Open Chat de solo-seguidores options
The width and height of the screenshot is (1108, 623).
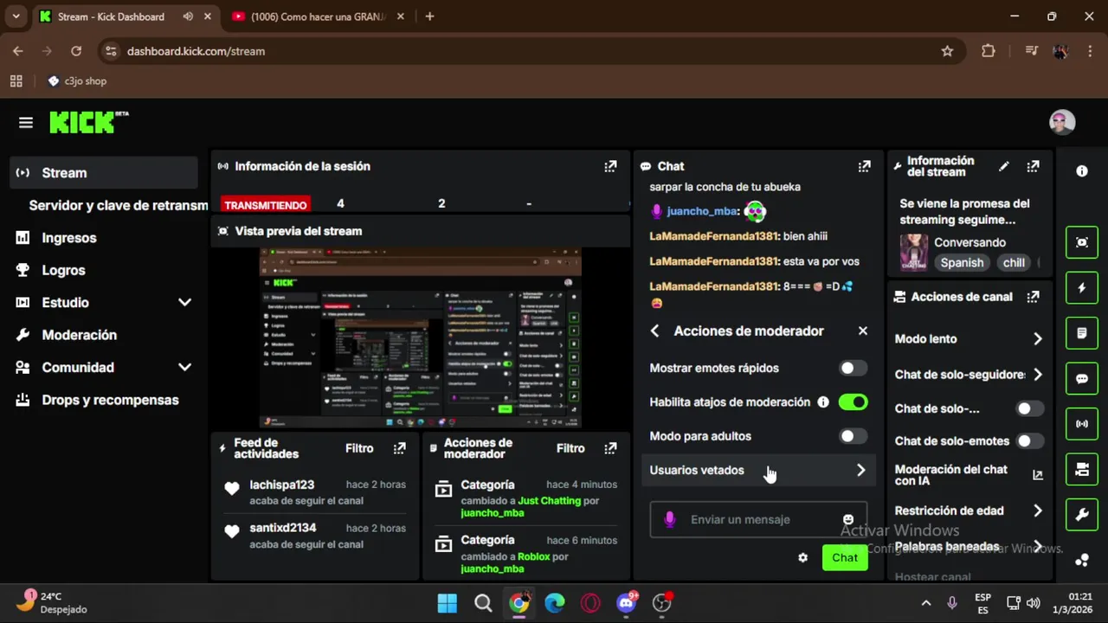[969, 375]
